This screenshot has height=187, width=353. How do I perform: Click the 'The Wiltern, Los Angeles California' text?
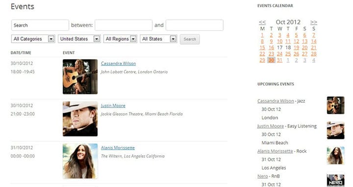pos(132,156)
